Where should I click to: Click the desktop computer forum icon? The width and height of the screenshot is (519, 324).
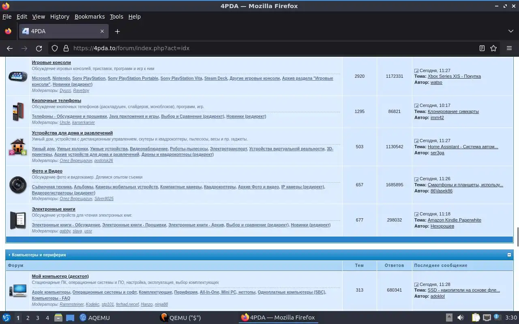18,290
